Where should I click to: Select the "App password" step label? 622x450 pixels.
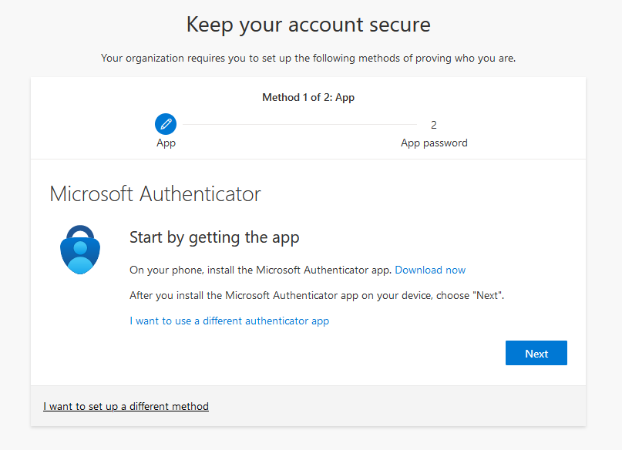click(x=434, y=143)
